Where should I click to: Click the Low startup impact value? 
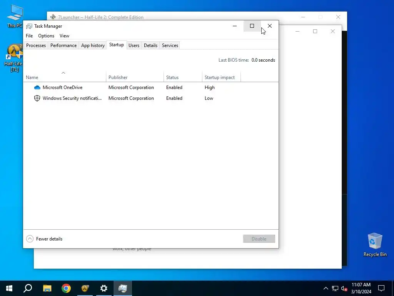coord(209,98)
